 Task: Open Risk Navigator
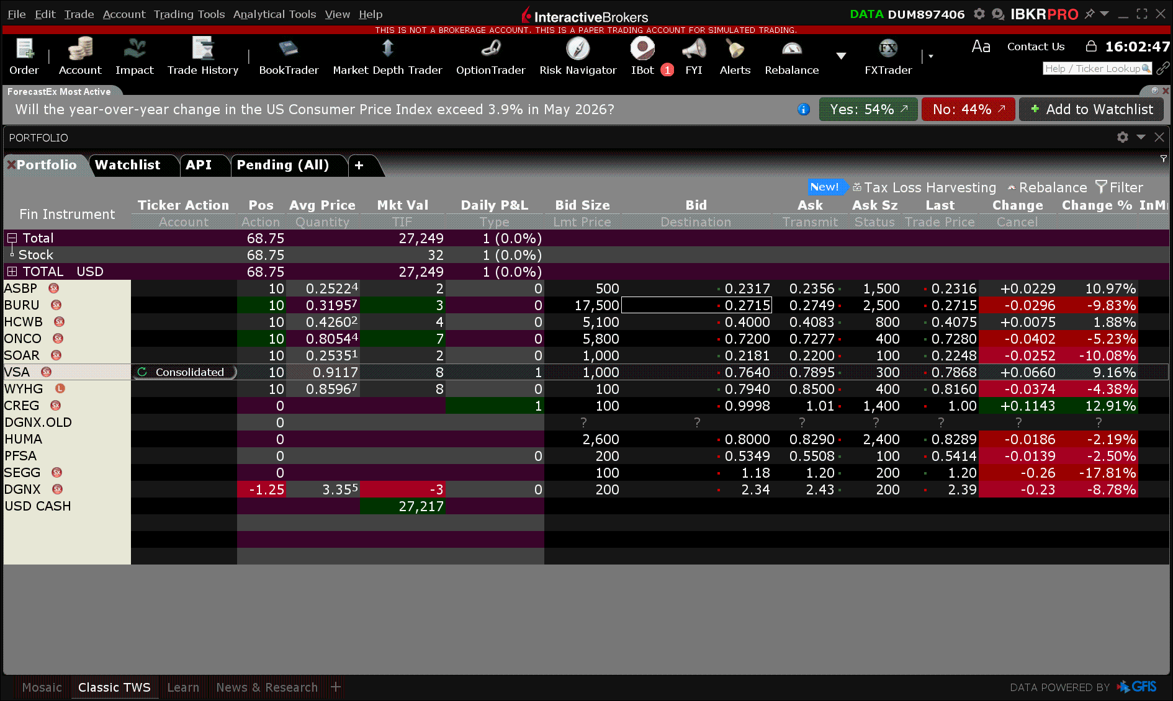[x=578, y=56]
